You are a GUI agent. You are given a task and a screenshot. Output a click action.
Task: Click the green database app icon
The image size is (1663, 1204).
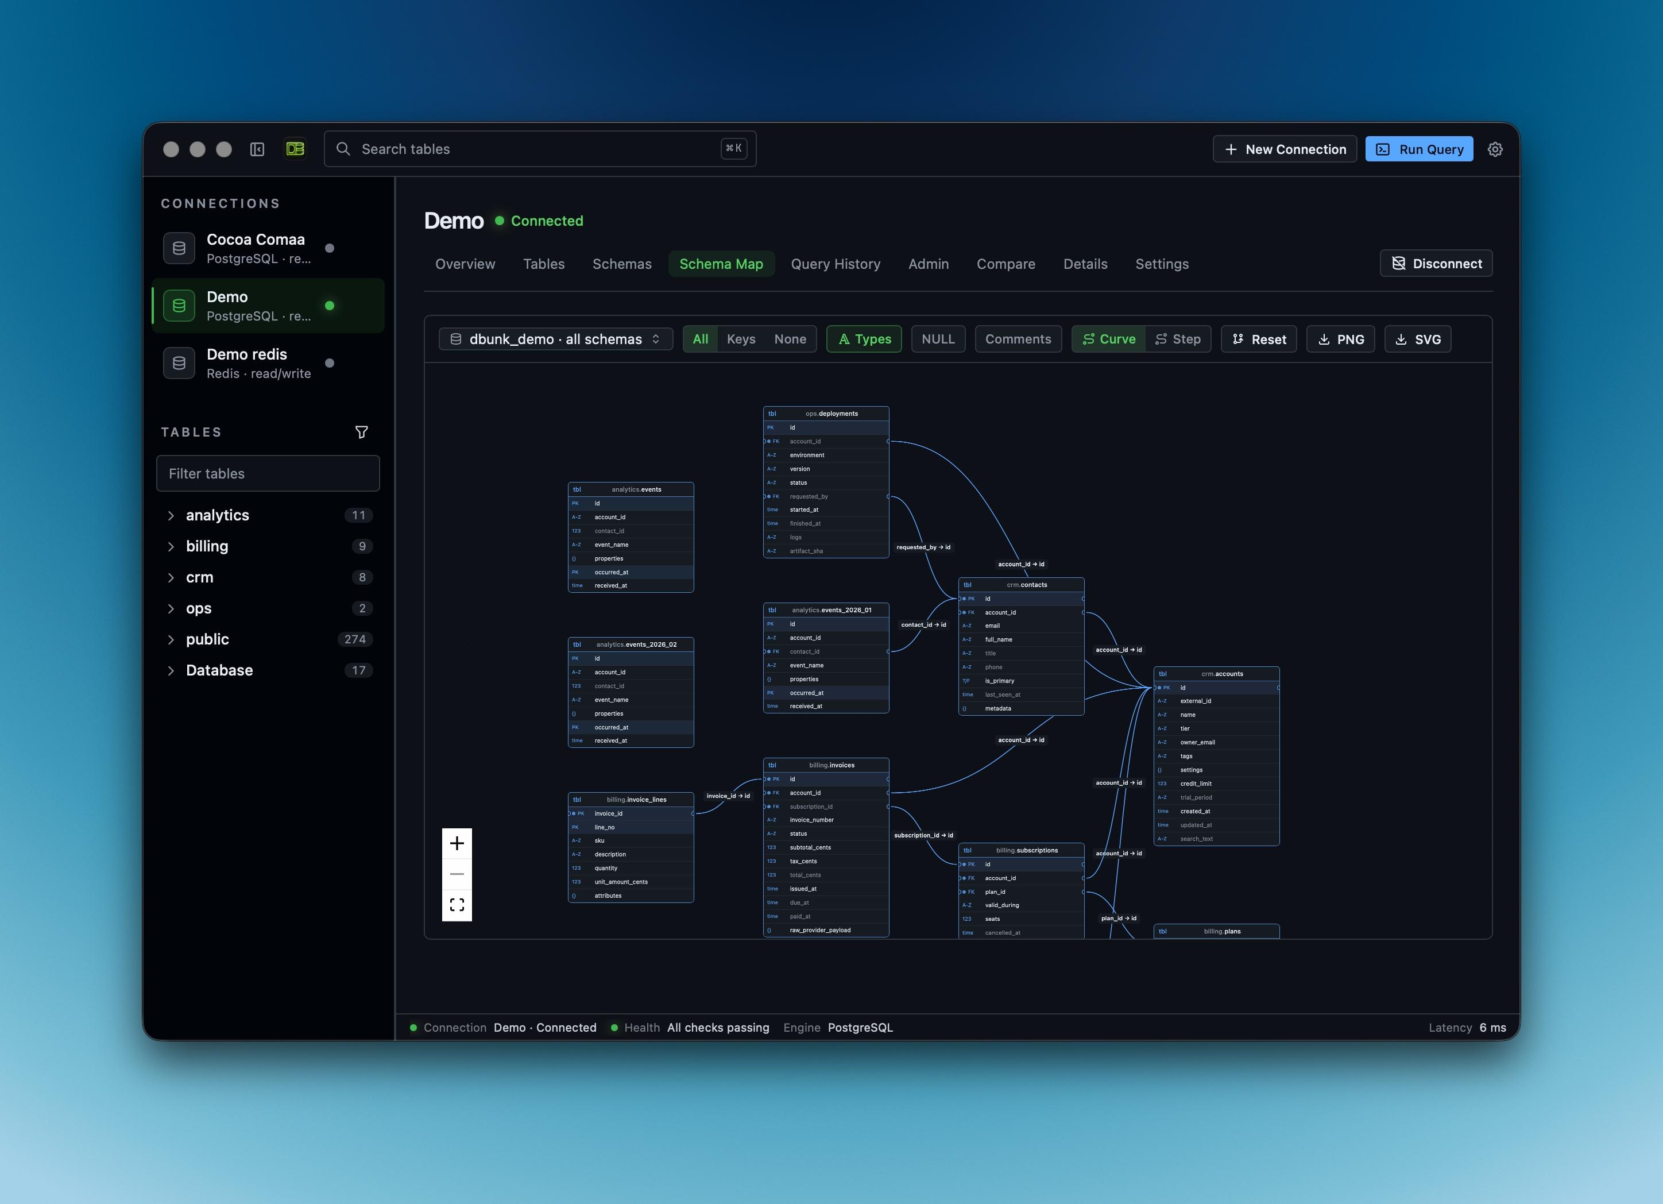(x=296, y=149)
